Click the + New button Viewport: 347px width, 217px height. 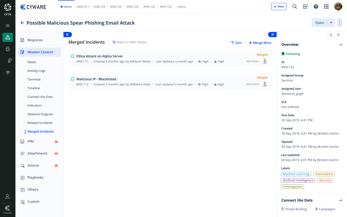279,7
